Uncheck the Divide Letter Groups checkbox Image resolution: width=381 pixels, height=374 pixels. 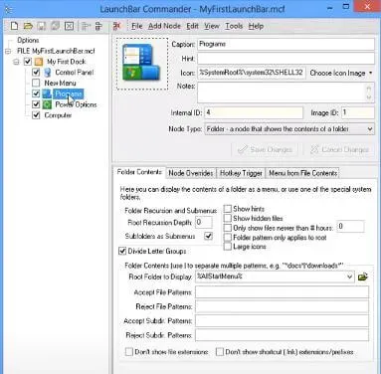tap(122, 251)
